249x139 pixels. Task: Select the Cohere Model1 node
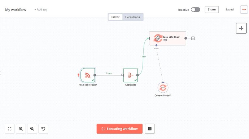(x=163, y=87)
